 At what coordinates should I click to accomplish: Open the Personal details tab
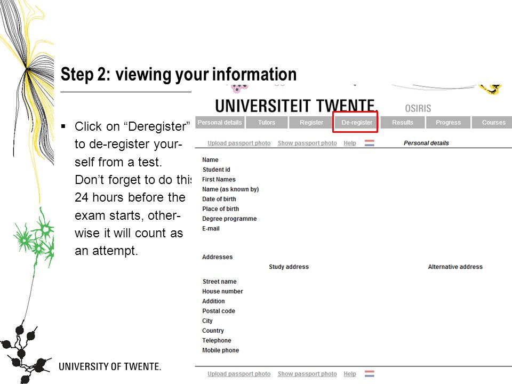tap(220, 123)
